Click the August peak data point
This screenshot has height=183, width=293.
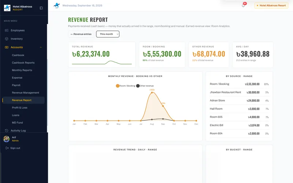tap(152, 93)
